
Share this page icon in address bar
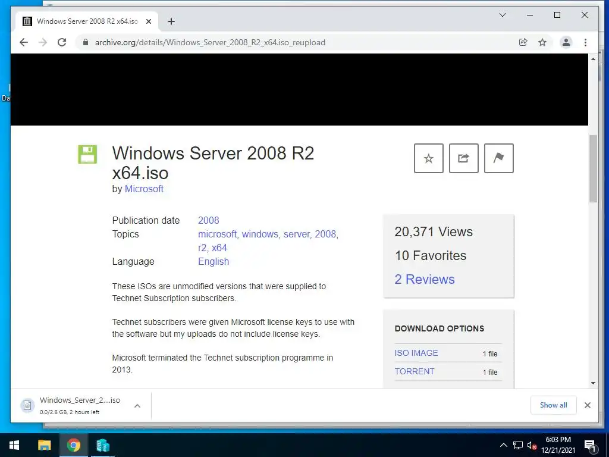(x=523, y=42)
